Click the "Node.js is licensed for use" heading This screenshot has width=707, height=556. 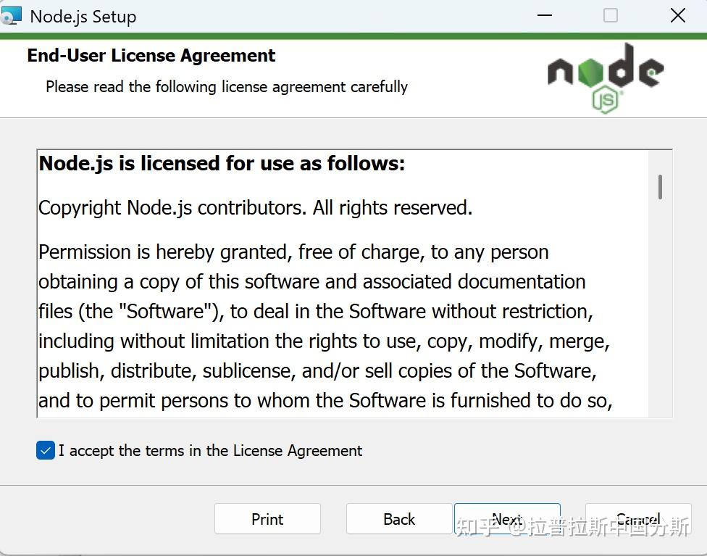click(222, 164)
